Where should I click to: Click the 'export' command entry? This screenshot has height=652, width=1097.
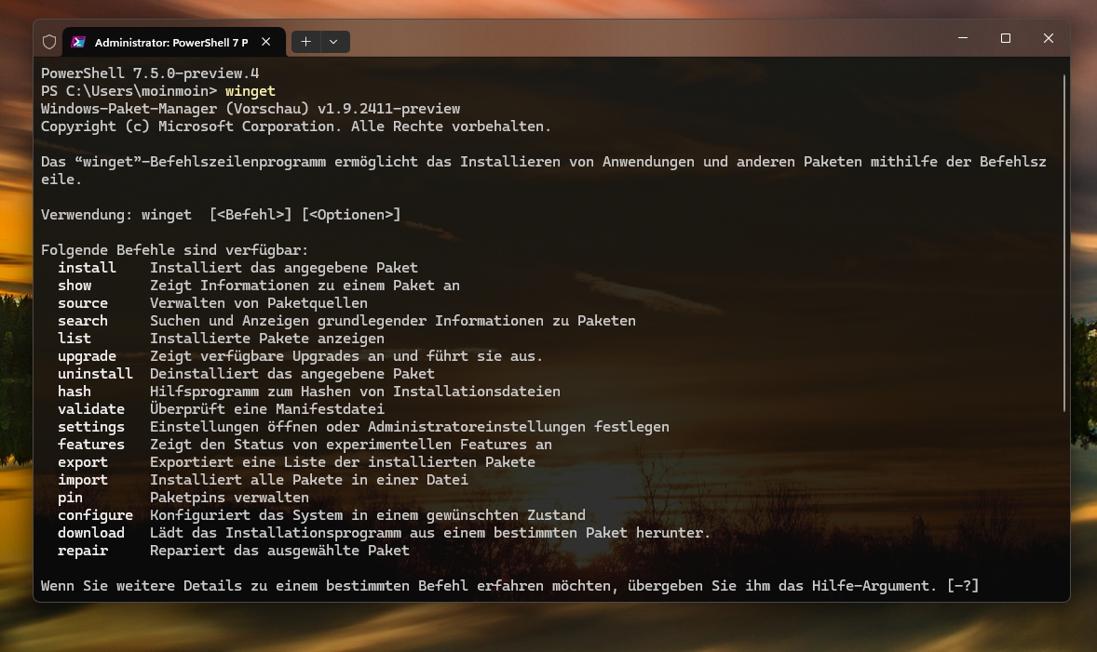pyautogui.click(x=83, y=462)
